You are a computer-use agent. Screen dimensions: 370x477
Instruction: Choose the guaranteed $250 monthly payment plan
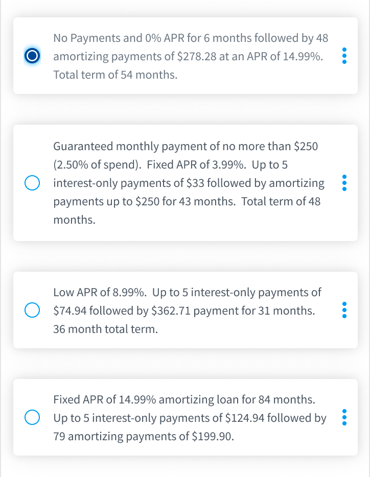coord(32,183)
